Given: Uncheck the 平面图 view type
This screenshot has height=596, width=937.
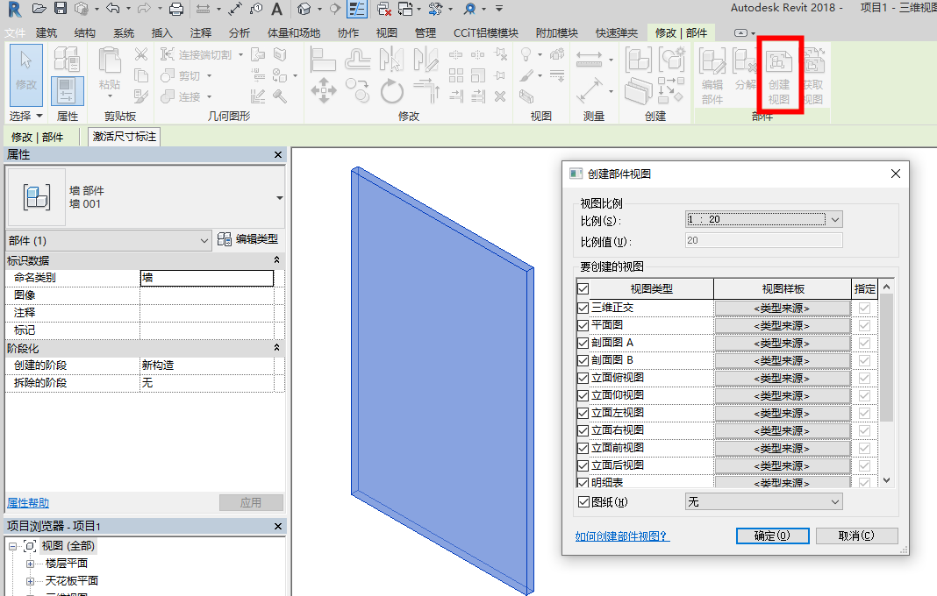Looking at the screenshot, I should (583, 325).
